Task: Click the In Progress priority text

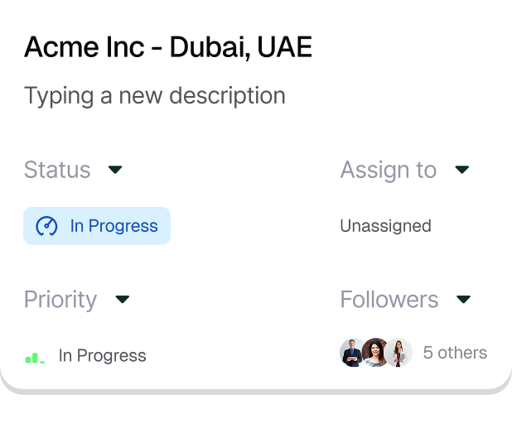Action: pyautogui.click(x=102, y=356)
